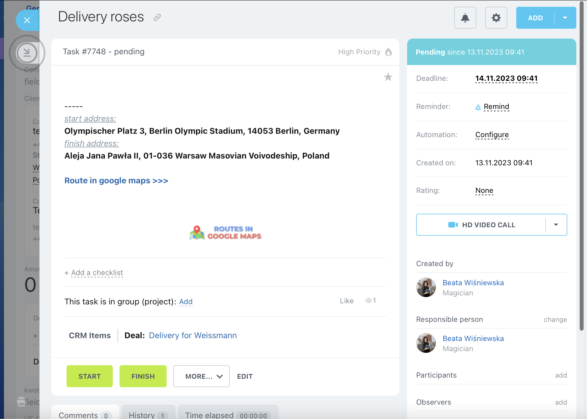Close the task slider panel
Viewport: 587px width, 419px height.
[27, 20]
